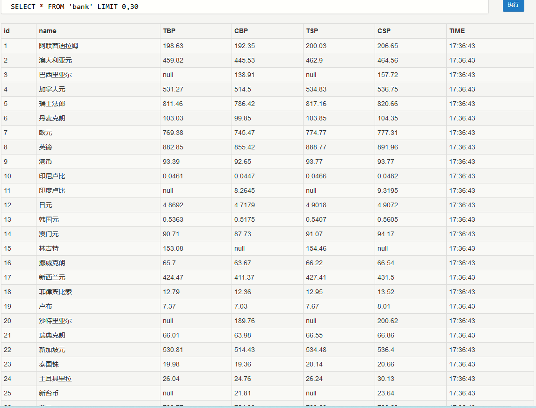Click the 日元 CBP value 4.7179
536x408 pixels.
[245, 205]
